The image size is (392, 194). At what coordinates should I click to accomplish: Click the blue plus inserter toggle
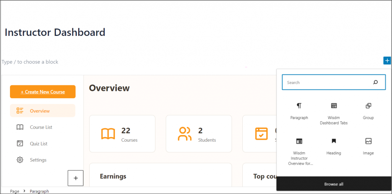click(387, 60)
